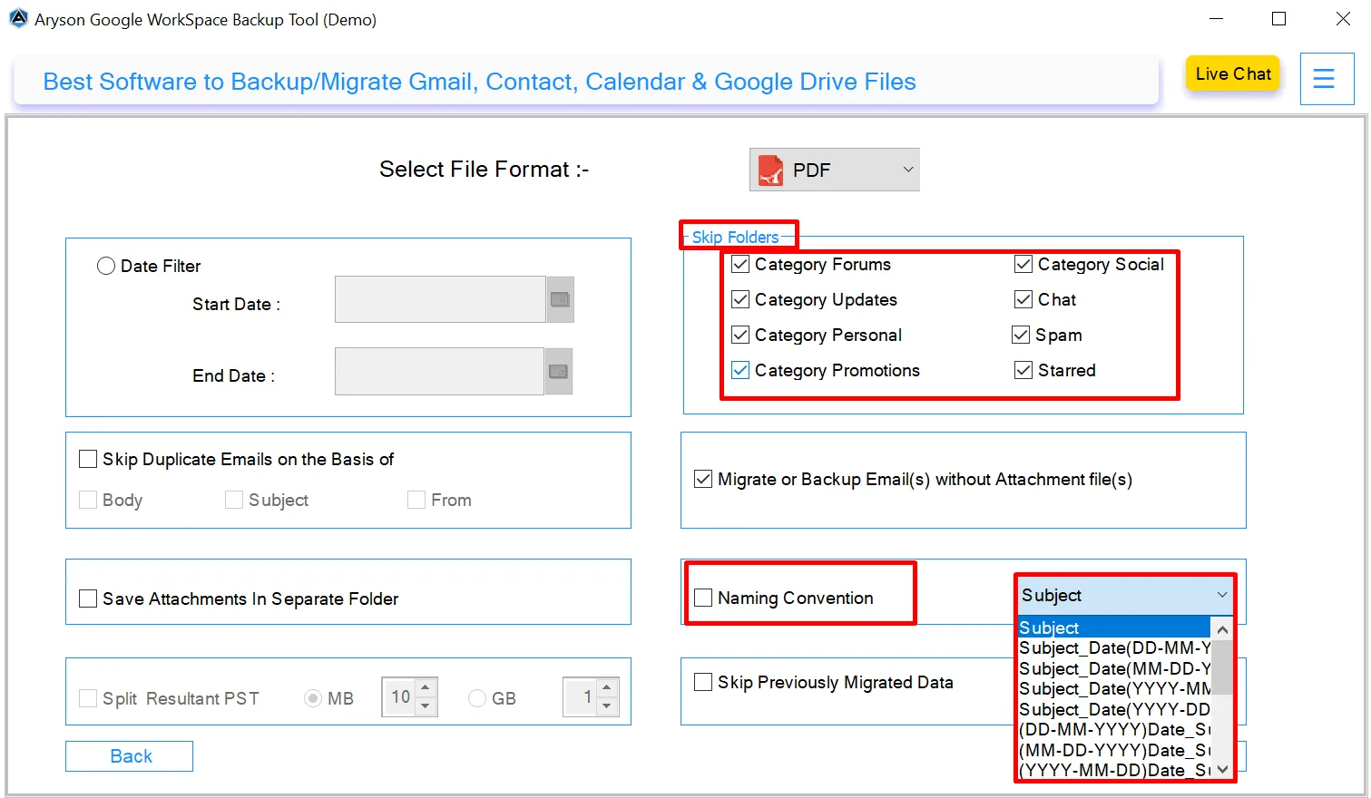
Task: Enable Skip Previously Migrated Data
Action: [x=703, y=681]
